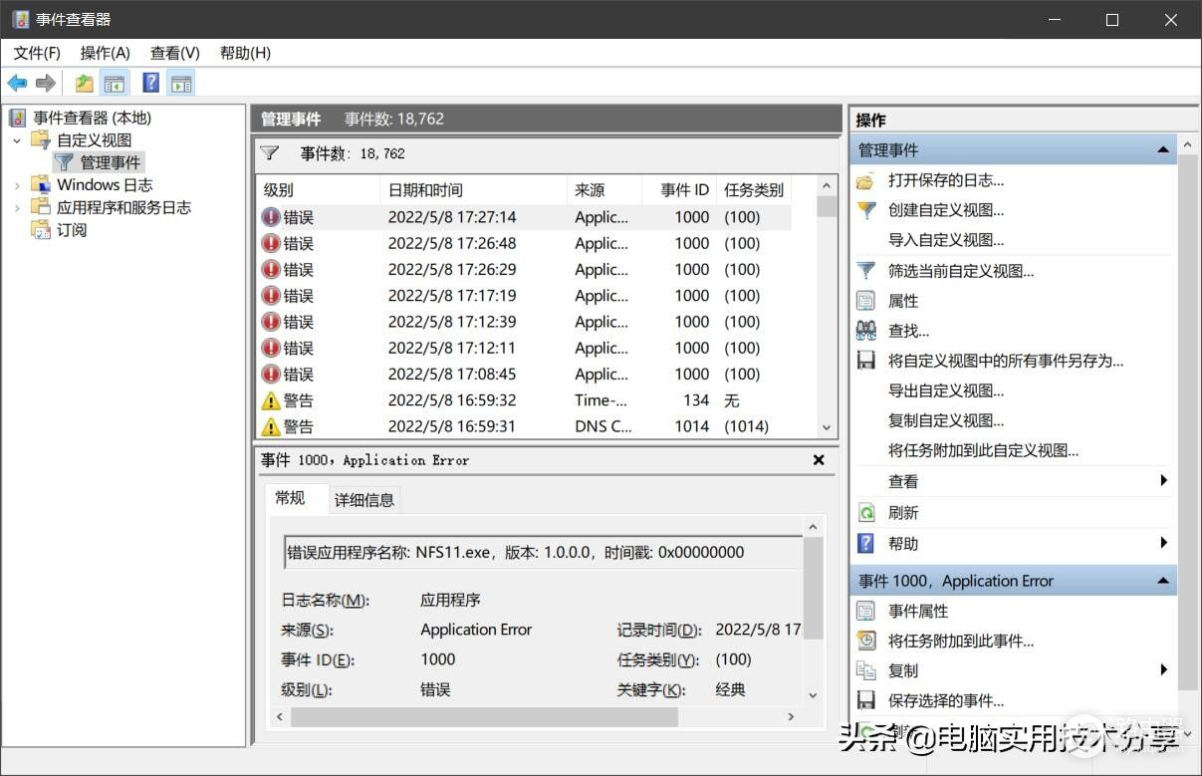This screenshot has width=1202, height=776.
Task: Click the back arrow toolbar icon
Action: (17, 84)
